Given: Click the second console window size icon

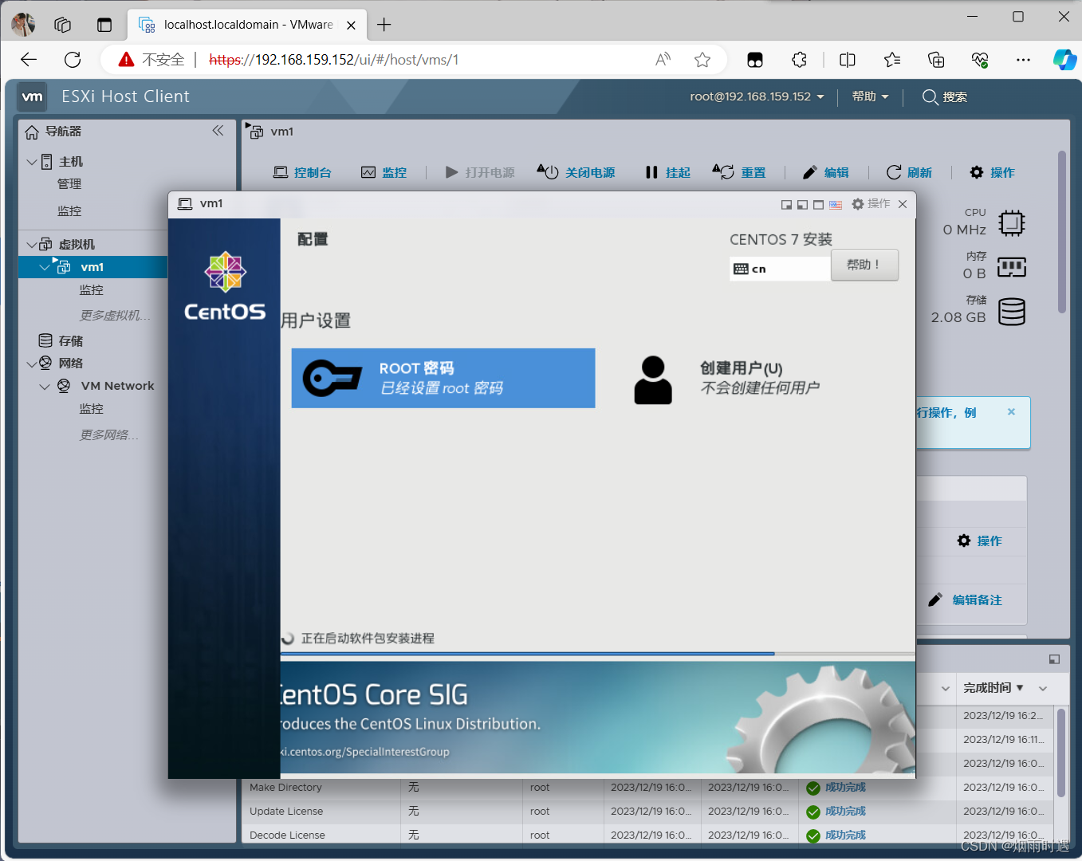Looking at the screenshot, I should [x=802, y=205].
